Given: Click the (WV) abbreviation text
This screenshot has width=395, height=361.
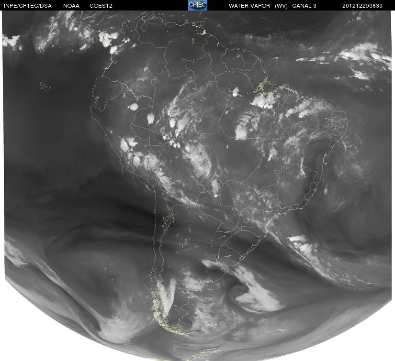Looking at the screenshot, I should 281,6.
